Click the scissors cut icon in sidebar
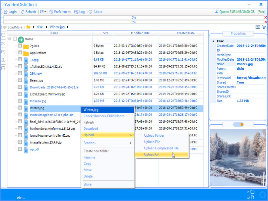The height and width of the screenshot is (201, 268). point(3,44)
